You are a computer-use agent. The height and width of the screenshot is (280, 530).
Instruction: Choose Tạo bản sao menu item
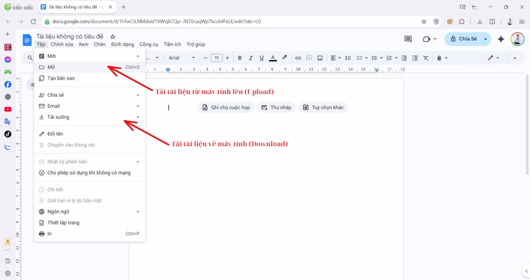90,78
